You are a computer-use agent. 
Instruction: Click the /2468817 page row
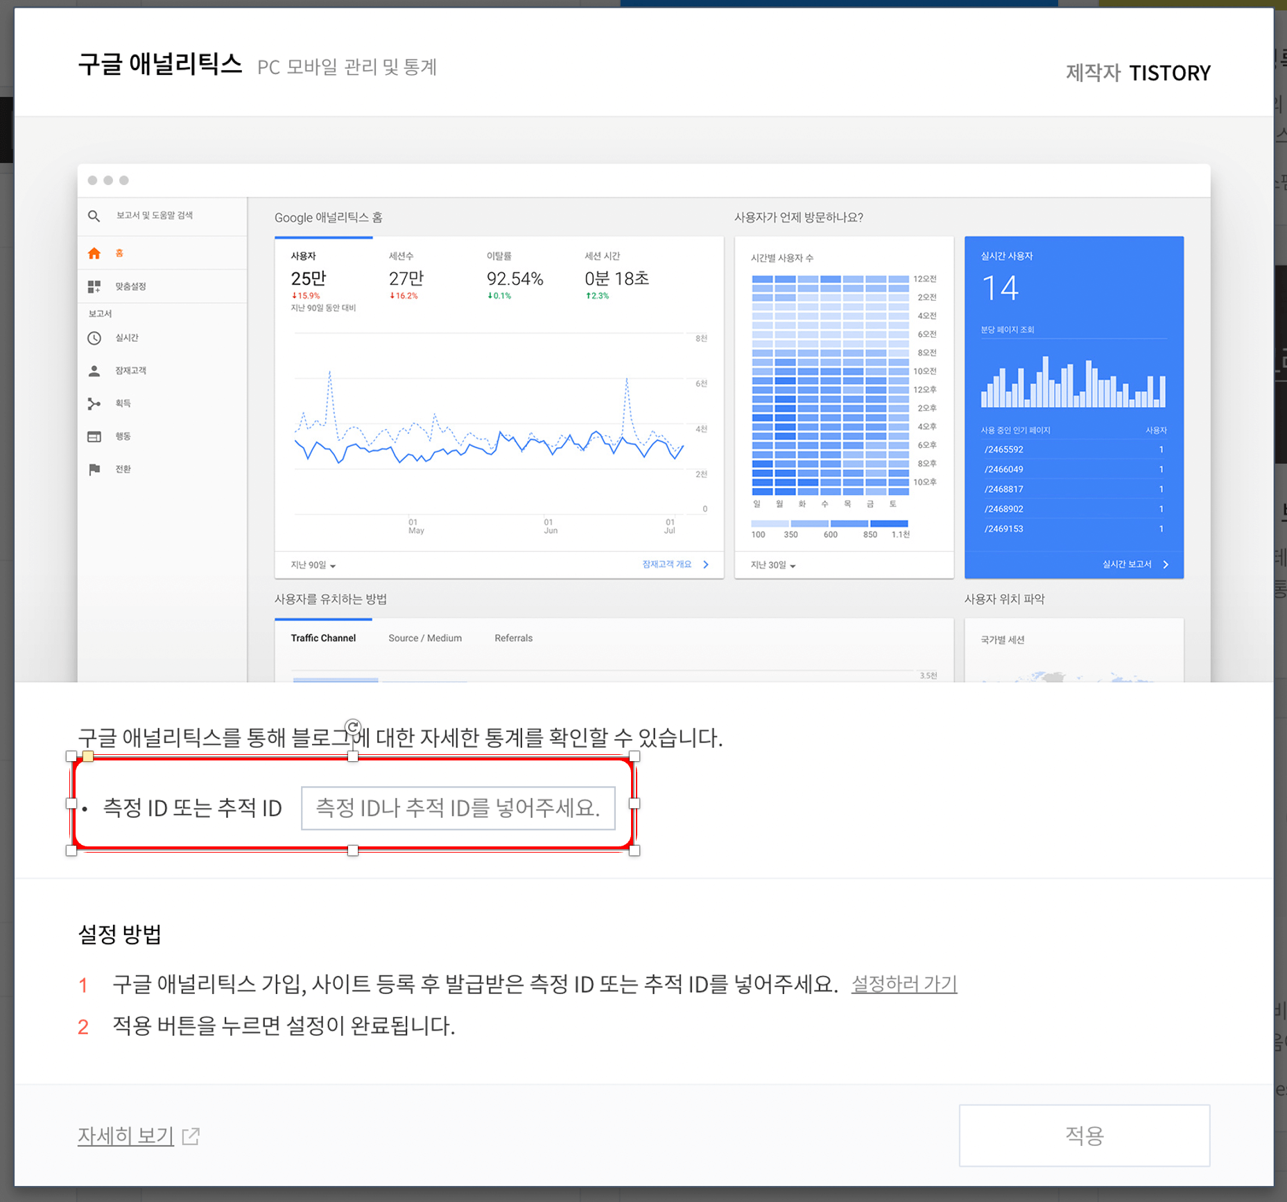pos(1073,489)
